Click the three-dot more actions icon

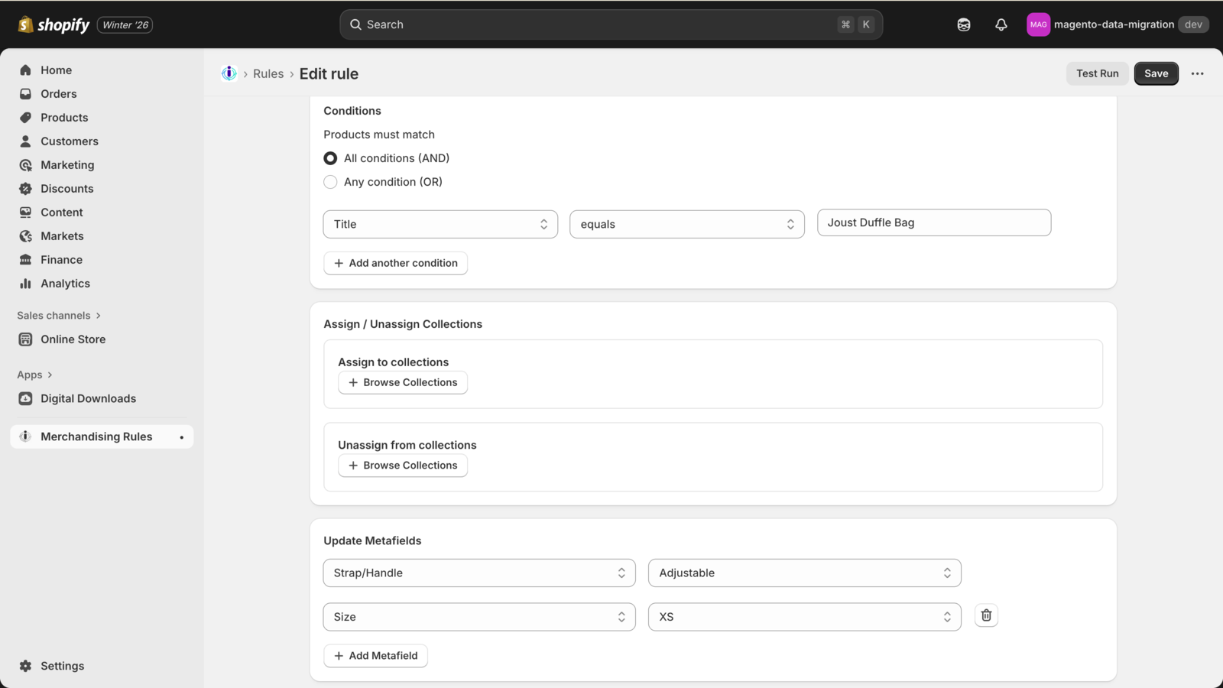coord(1197,73)
